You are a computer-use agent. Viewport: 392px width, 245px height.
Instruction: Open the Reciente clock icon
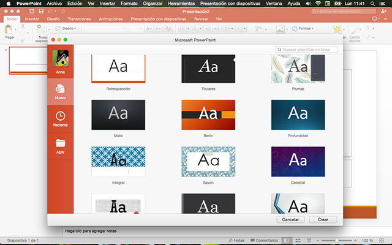click(61, 116)
